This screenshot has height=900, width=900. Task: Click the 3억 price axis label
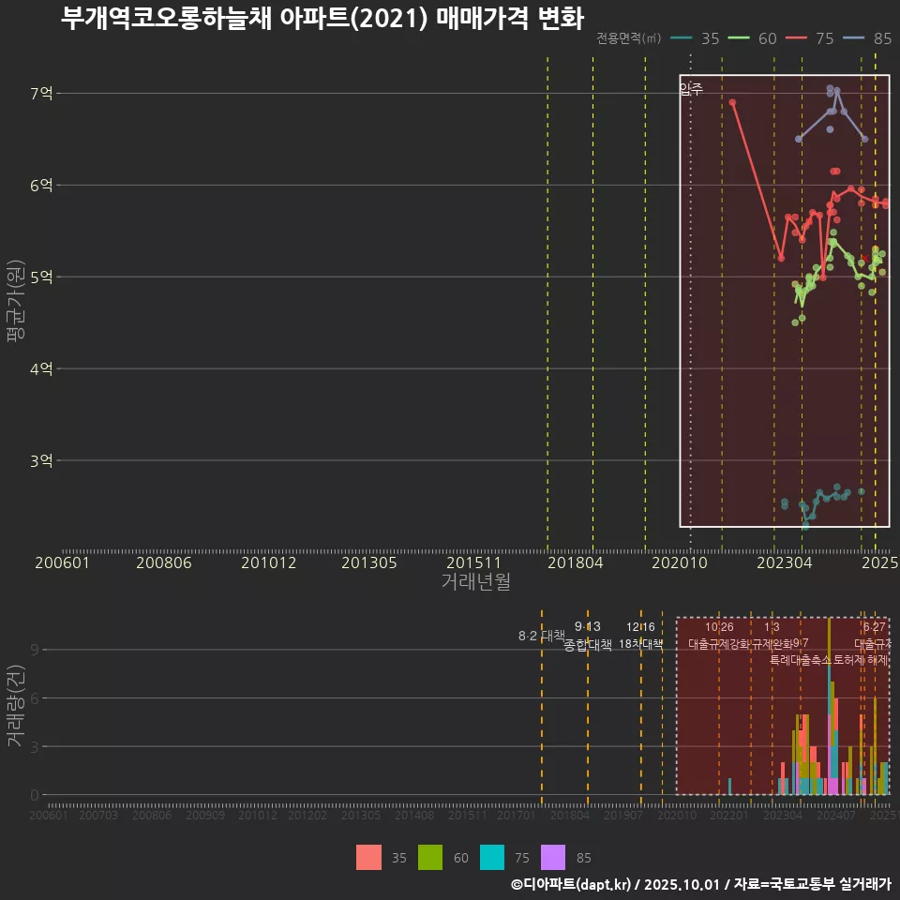click(x=41, y=460)
